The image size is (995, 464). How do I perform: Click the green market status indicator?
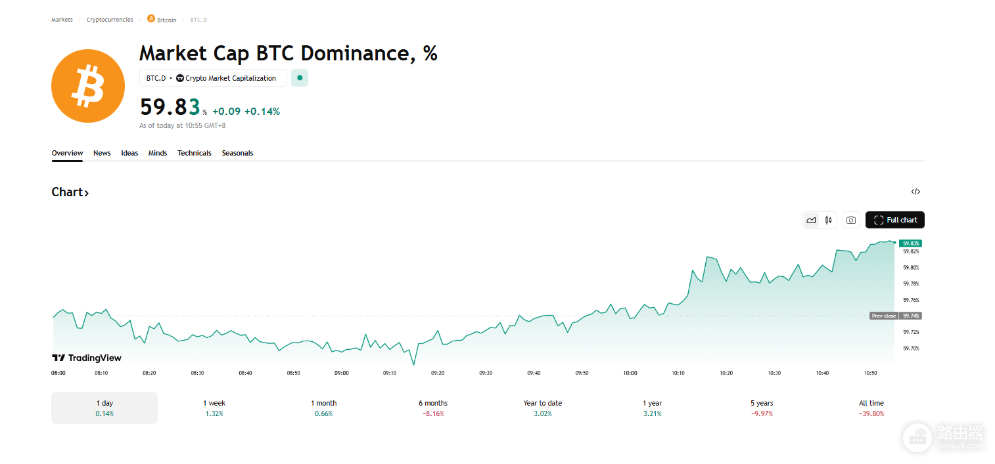[x=300, y=77]
